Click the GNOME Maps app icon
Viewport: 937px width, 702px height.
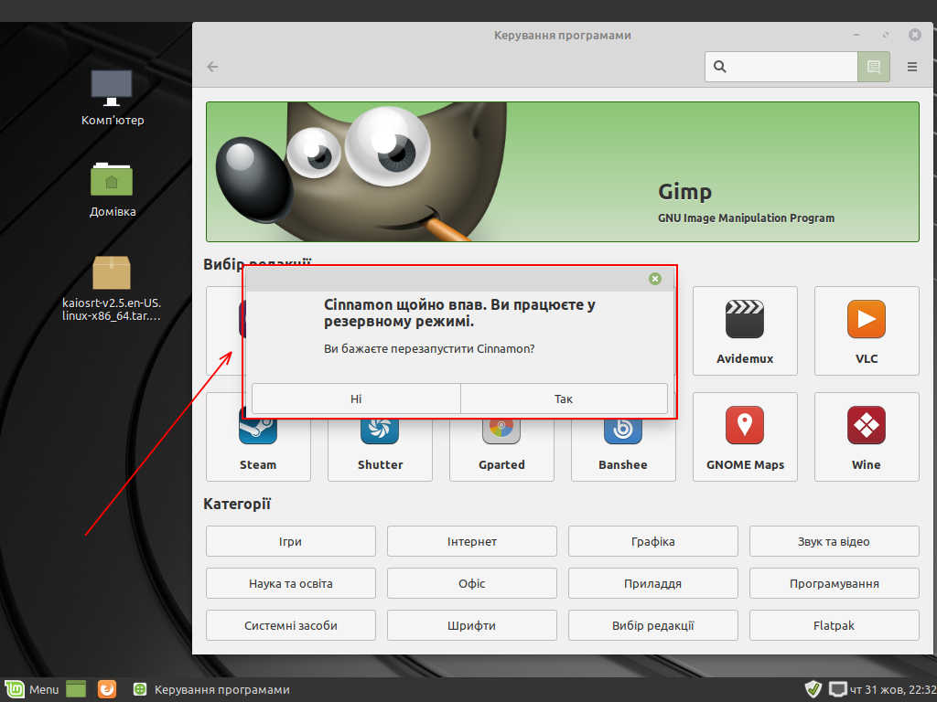744,436
